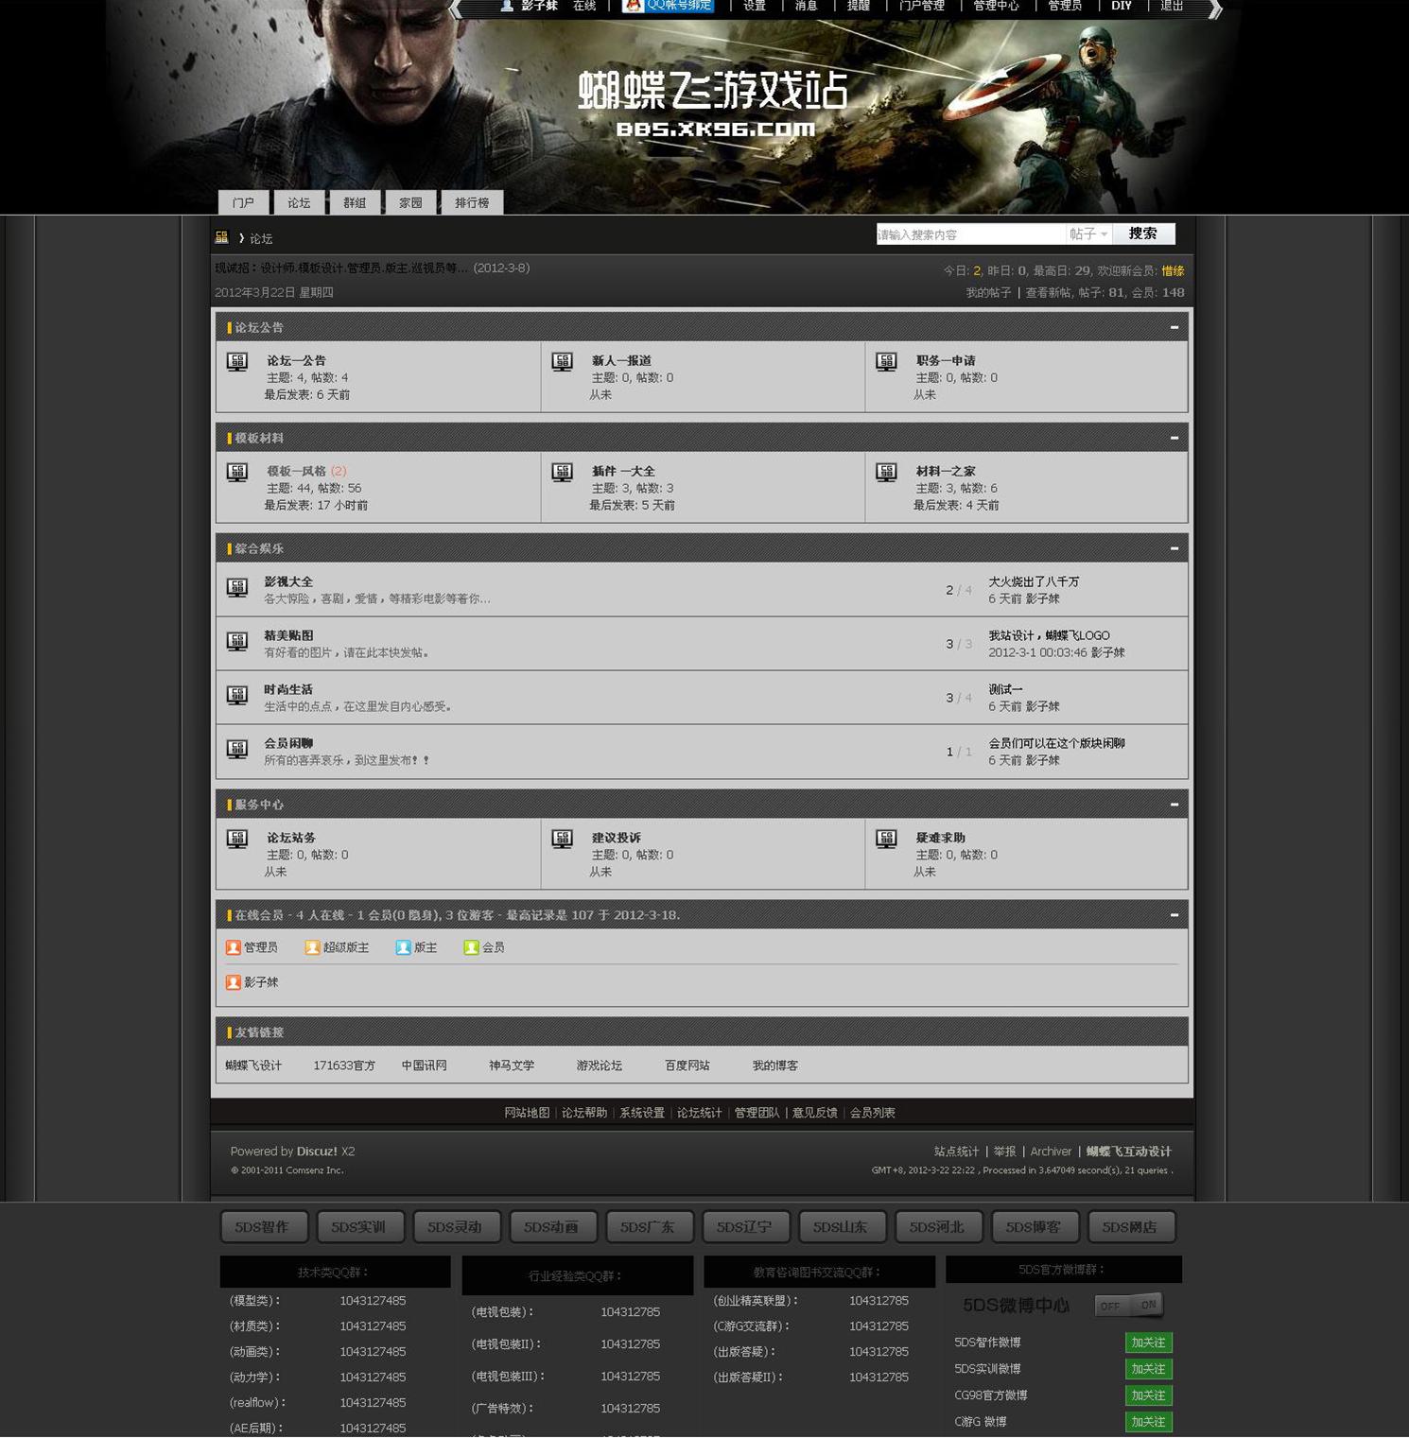
Task: Open the 帖子 search type dropdown
Action: click(x=1088, y=234)
